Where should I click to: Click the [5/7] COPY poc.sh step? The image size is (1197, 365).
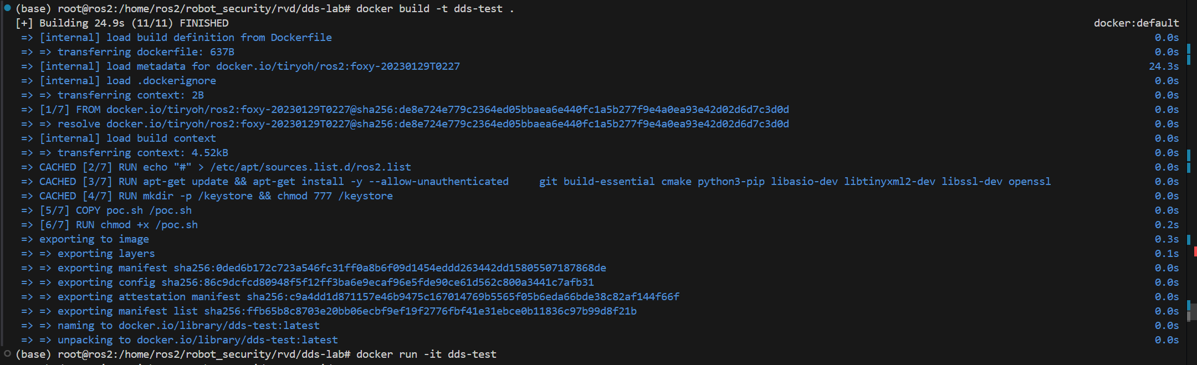coord(115,210)
